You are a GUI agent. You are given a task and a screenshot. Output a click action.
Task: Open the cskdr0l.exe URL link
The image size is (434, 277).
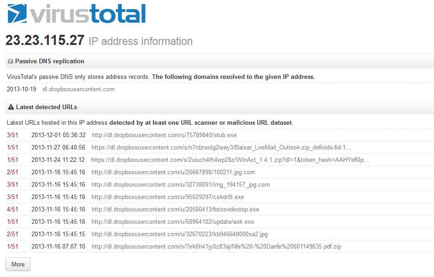pyautogui.click(x=168, y=197)
